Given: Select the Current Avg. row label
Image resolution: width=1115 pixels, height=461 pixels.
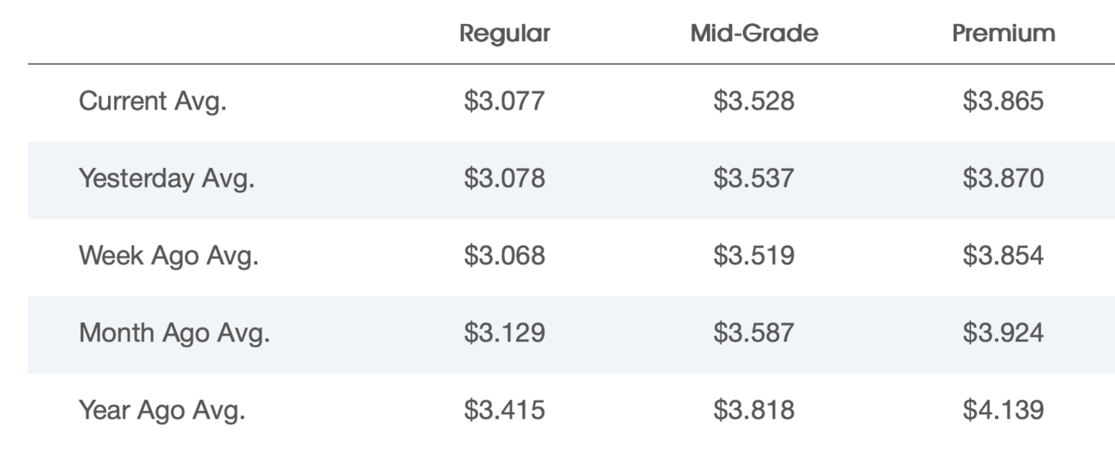Looking at the screenshot, I should pos(153,102).
